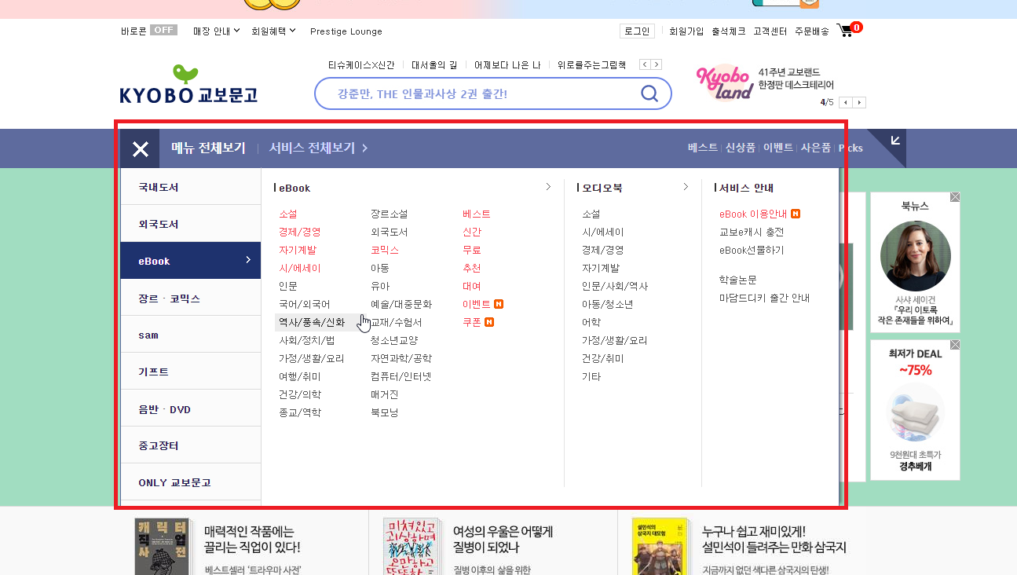Screen dimensions: 1017x575
Task: Expand the 회원혜택 dropdown
Action: 273,31
